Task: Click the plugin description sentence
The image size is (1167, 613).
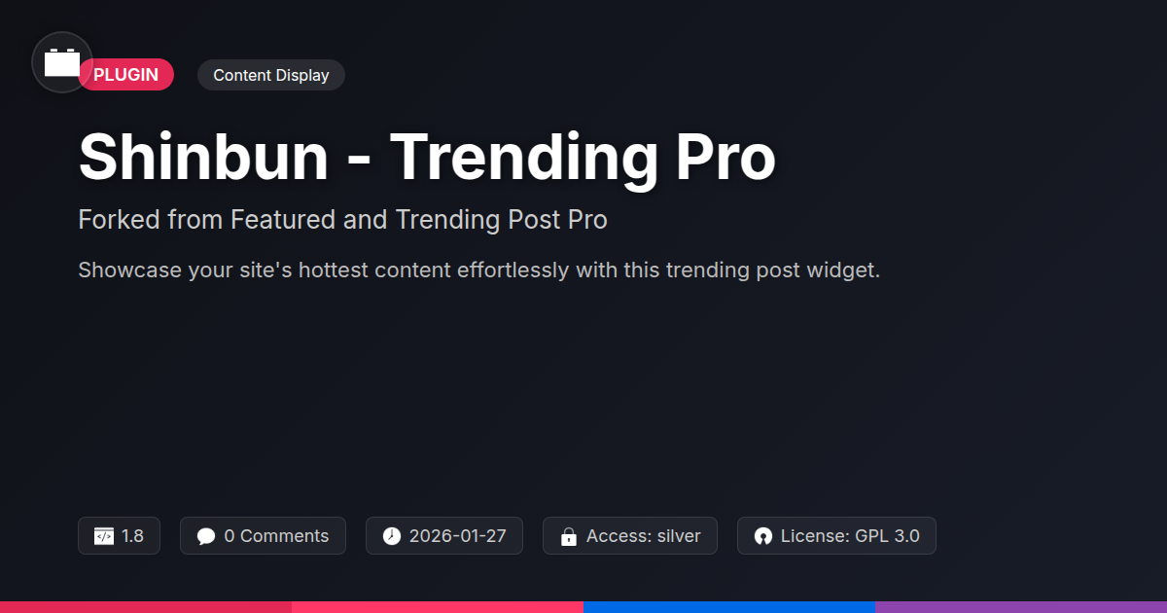Action: point(478,270)
